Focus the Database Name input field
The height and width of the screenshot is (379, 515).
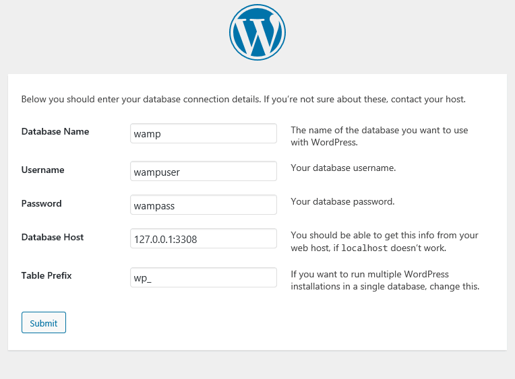pos(204,133)
